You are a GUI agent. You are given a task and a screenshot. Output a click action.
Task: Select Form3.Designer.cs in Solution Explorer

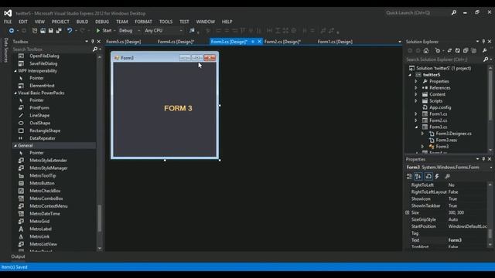coord(454,134)
